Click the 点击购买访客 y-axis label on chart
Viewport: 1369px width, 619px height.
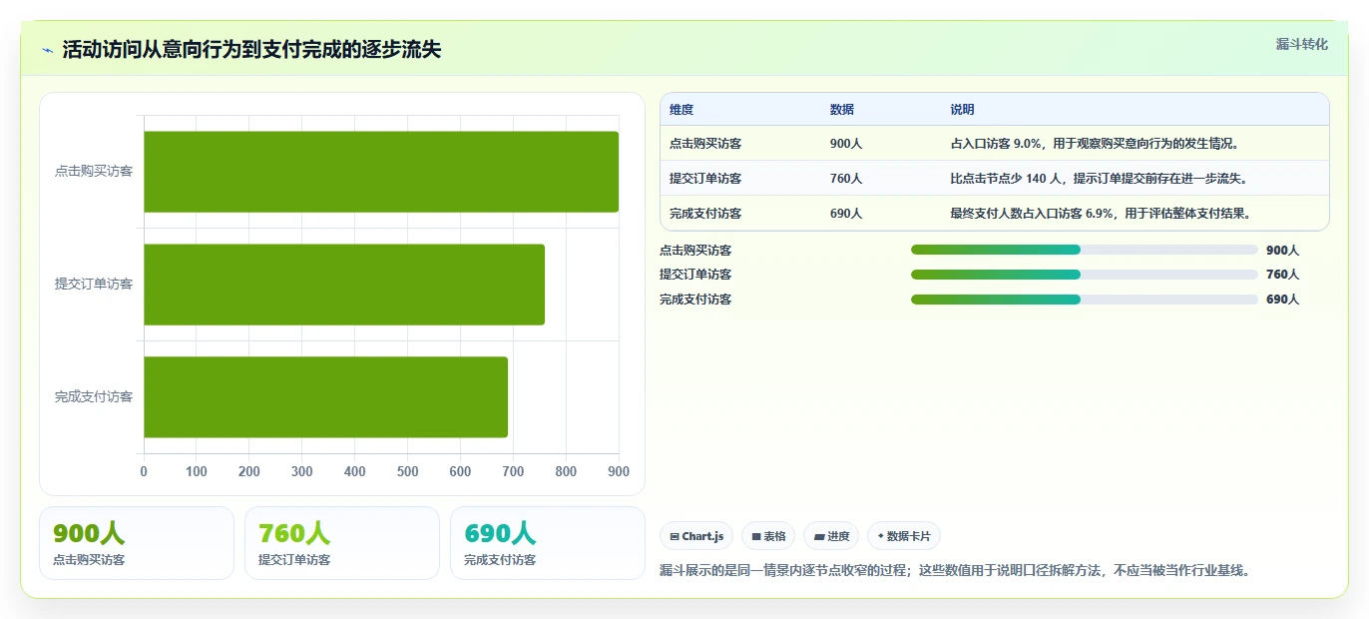94,172
